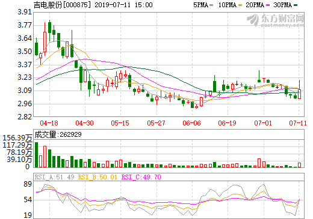Click the 78.19万 volume axis value
The width and height of the screenshot is (313, 219).
(19, 152)
